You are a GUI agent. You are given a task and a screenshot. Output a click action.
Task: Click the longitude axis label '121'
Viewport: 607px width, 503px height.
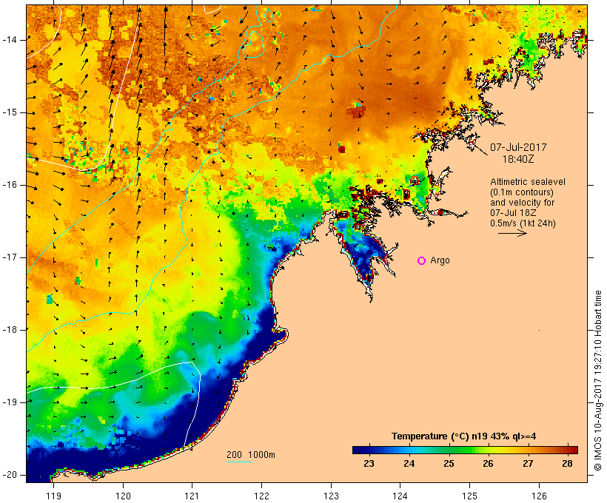192,496
